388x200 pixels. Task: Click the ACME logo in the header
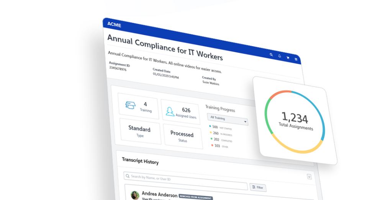tap(114, 25)
